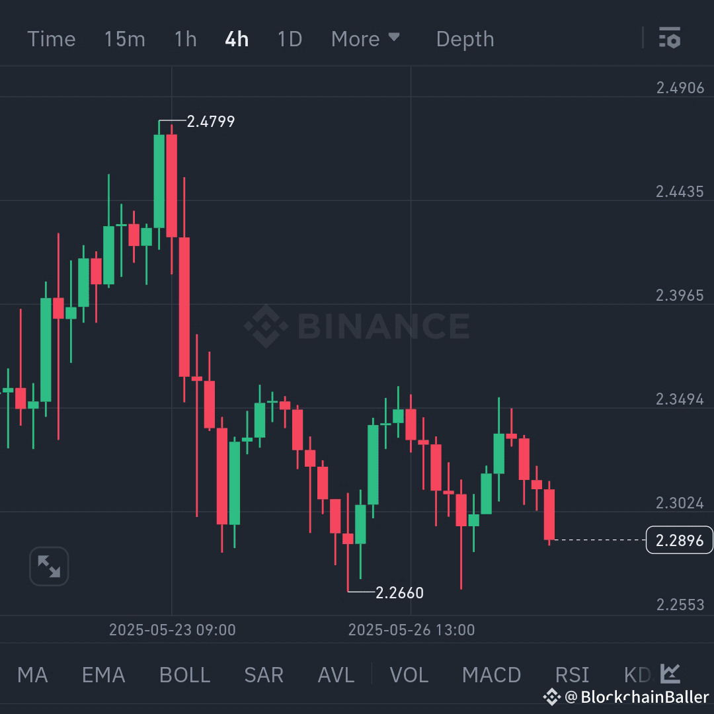
Task: Expand the KDJ indicator option
Action: point(636,674)
